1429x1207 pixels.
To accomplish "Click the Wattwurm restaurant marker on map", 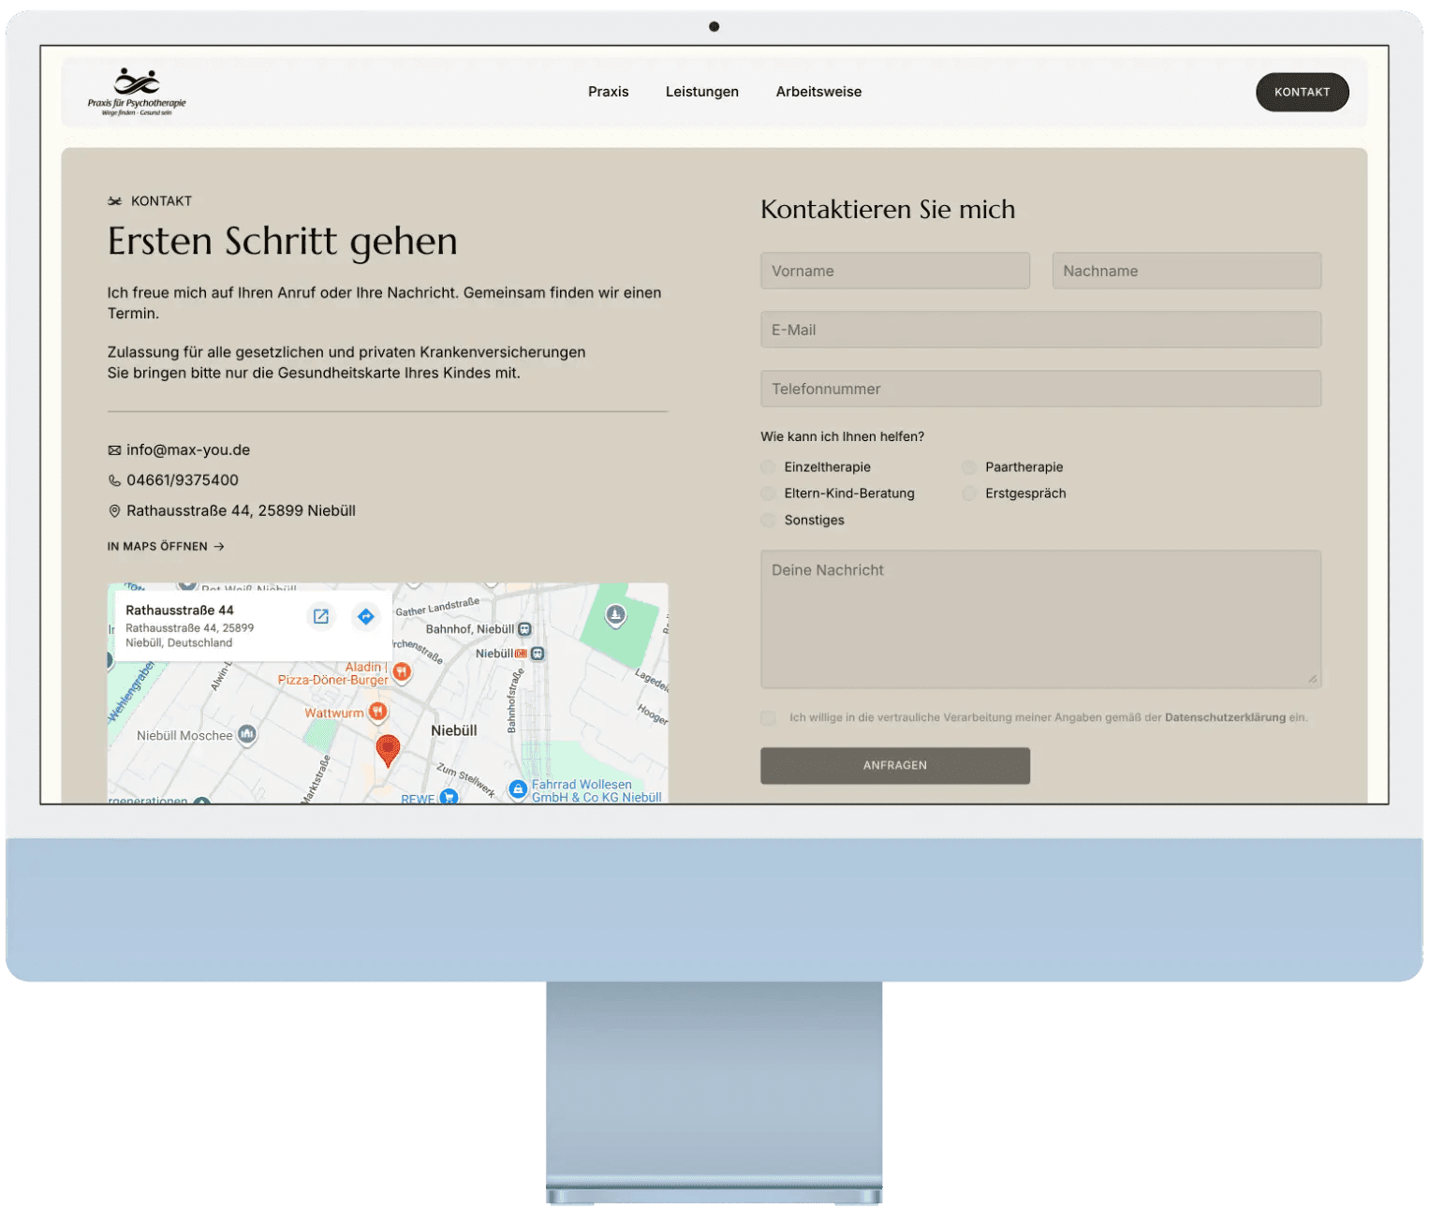I will (x=377, y=712).
